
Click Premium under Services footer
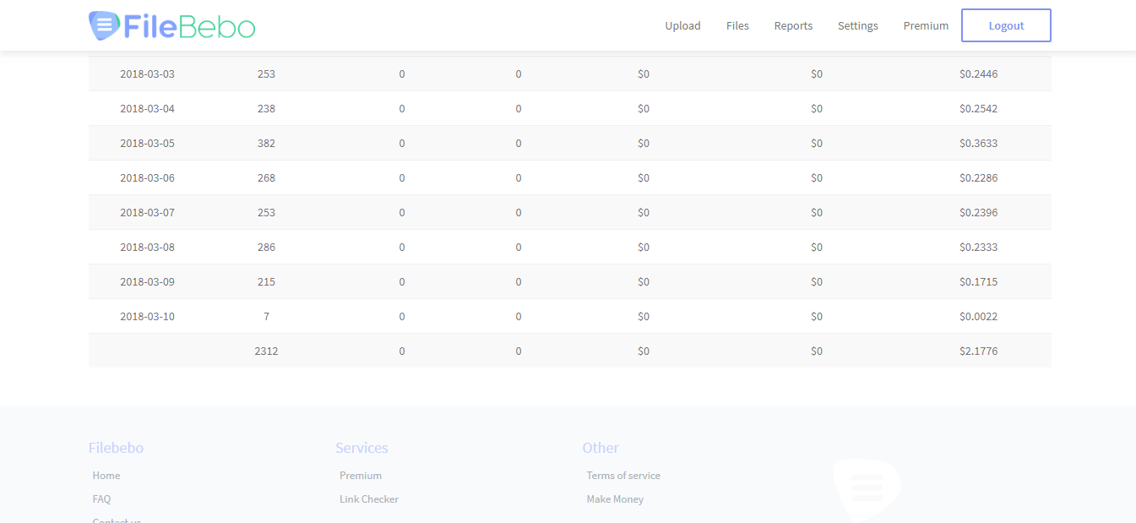[361, 476]
